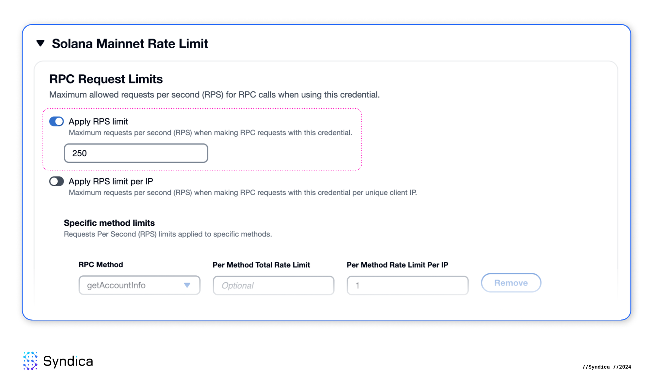This screenshot has height=387, width=653.
Task: Click the //Syndica //2024 footer text
Action: pos(606,366)
